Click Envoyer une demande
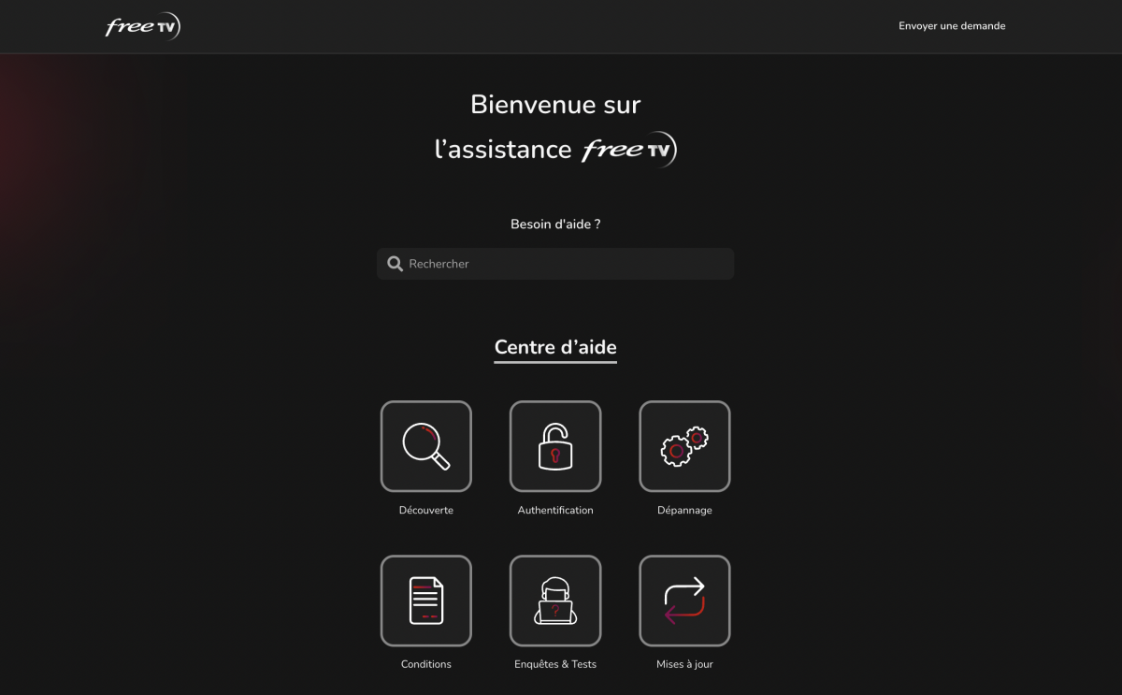The image size is (1122, 695). tap(952, 25)
